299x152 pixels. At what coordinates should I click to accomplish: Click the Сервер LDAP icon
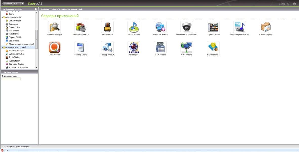pos(213,47)
